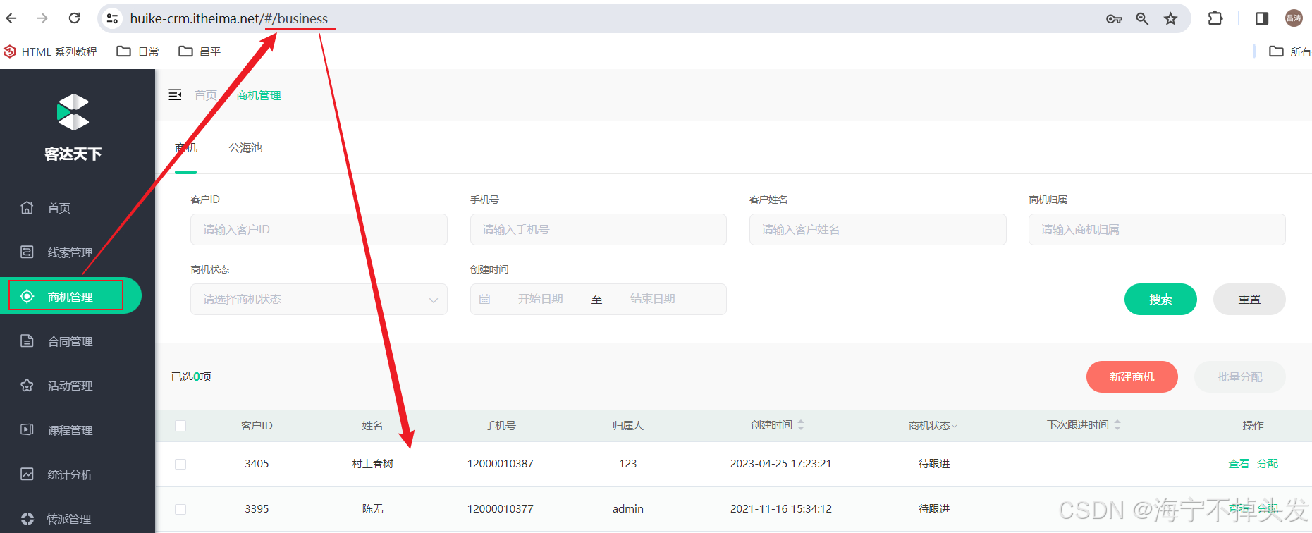
Task: Click name cell 陈无
Action: (x=373, y=508)
